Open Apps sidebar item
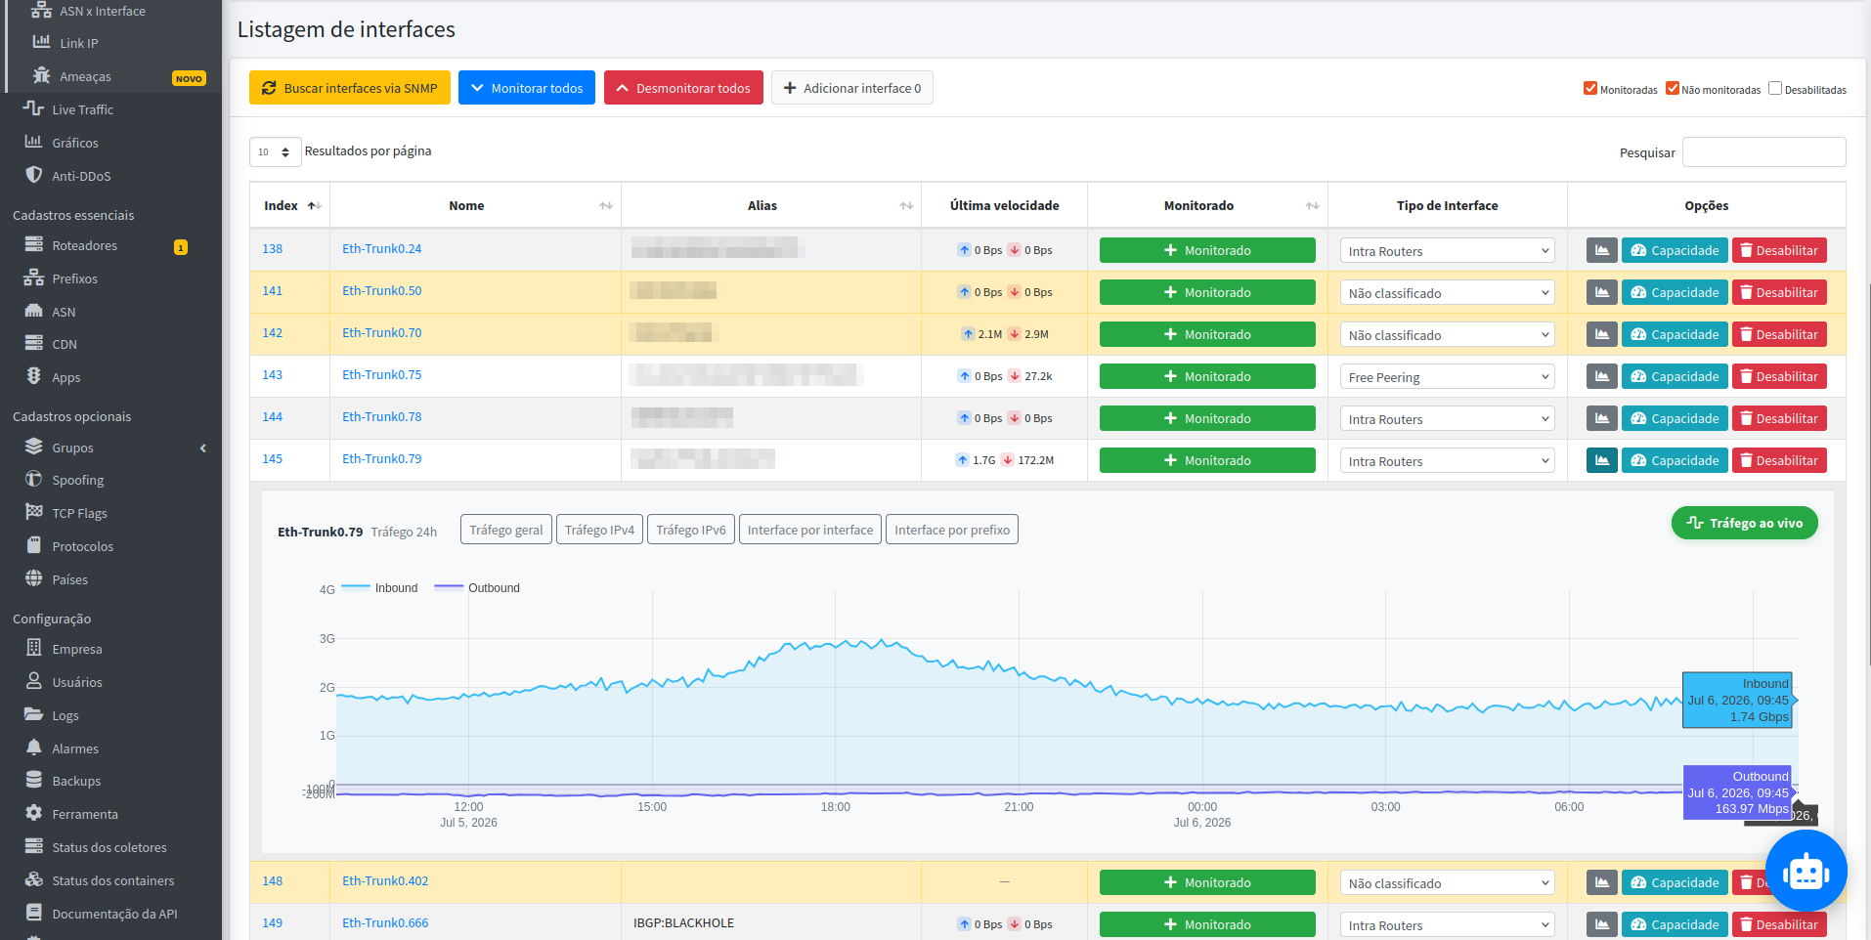The height and width of the screenshot is (940, 1871). coord(66,377)
